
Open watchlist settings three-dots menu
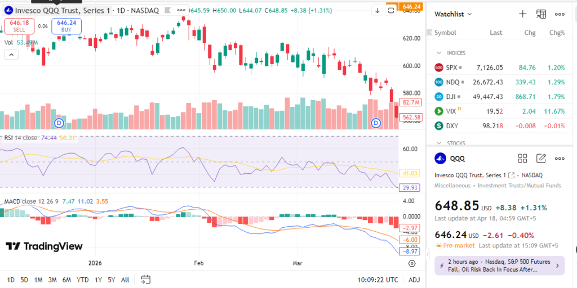560,14
